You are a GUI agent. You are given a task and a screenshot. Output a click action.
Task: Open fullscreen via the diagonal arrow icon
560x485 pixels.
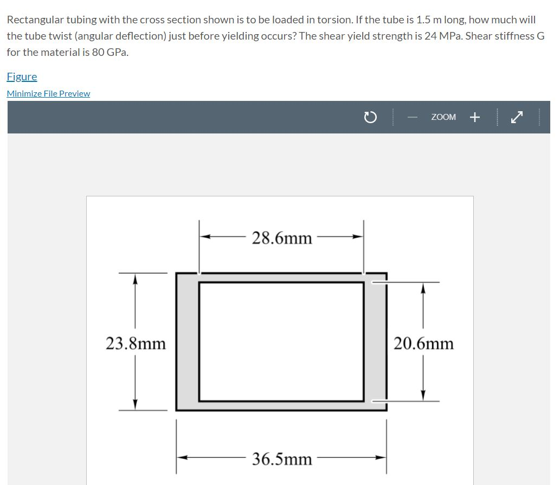[x=516, y=117]
